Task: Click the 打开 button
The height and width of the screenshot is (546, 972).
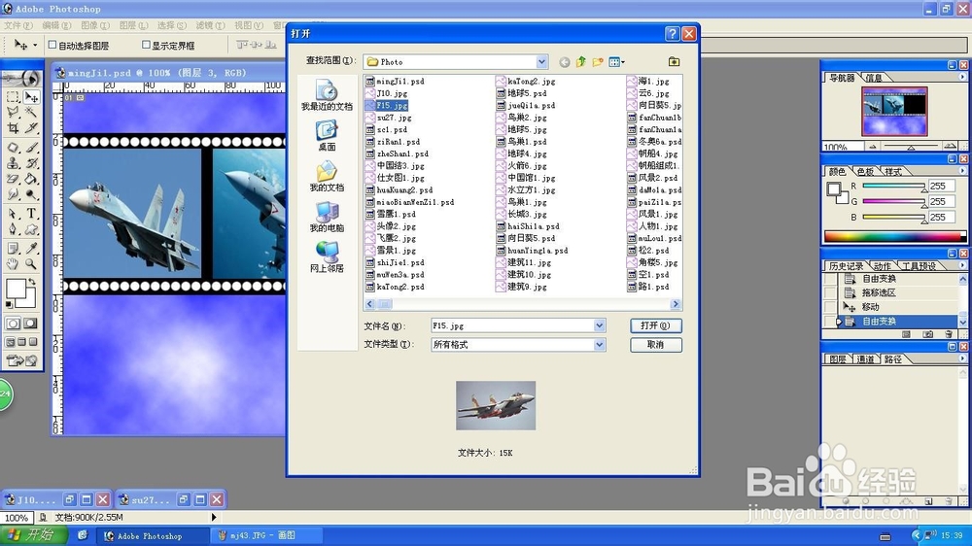Action: click(x=656, y=325)
